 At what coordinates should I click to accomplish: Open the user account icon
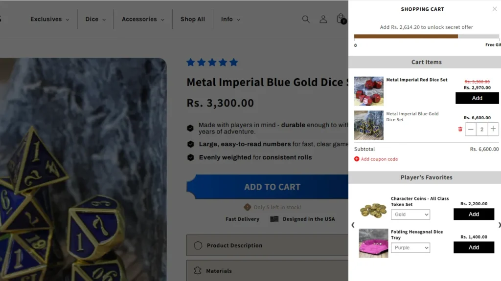click(x=323, y=19)
